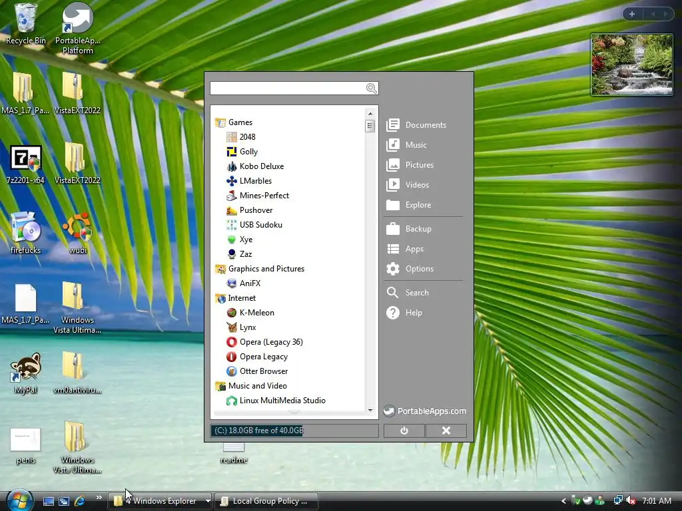Open the Windows Start orb

19,500
